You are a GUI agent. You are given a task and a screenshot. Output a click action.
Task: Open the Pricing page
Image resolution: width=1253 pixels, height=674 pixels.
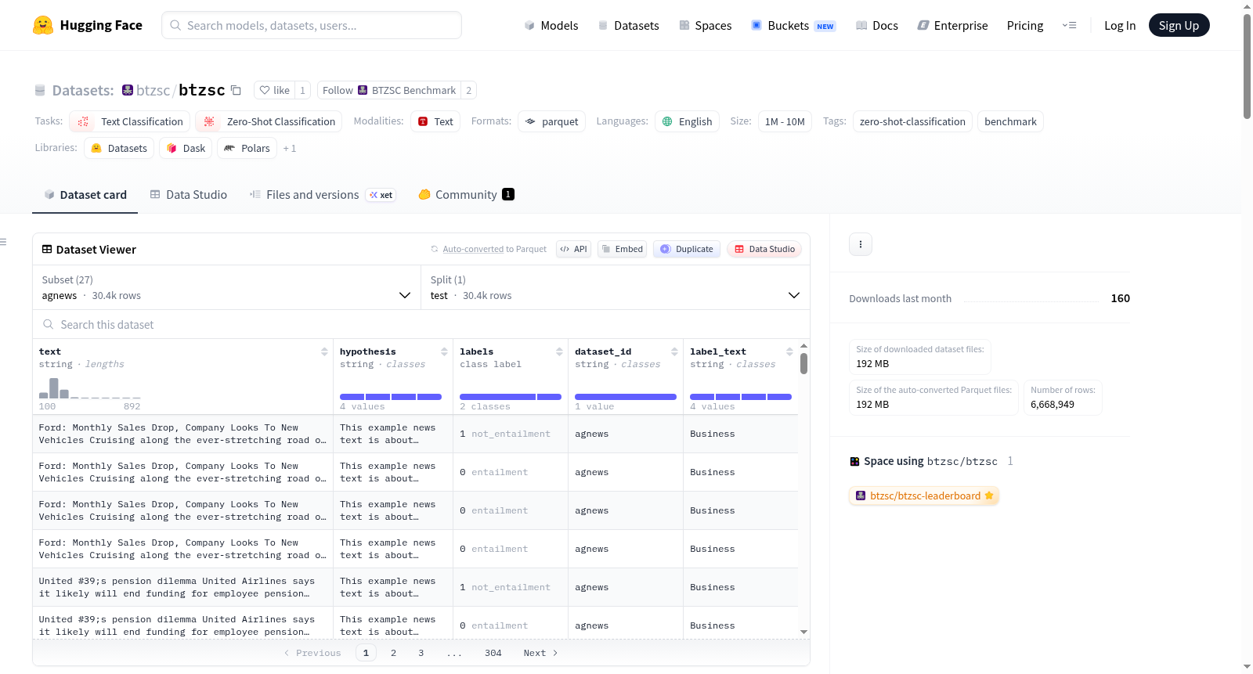tap(1025, 25)
